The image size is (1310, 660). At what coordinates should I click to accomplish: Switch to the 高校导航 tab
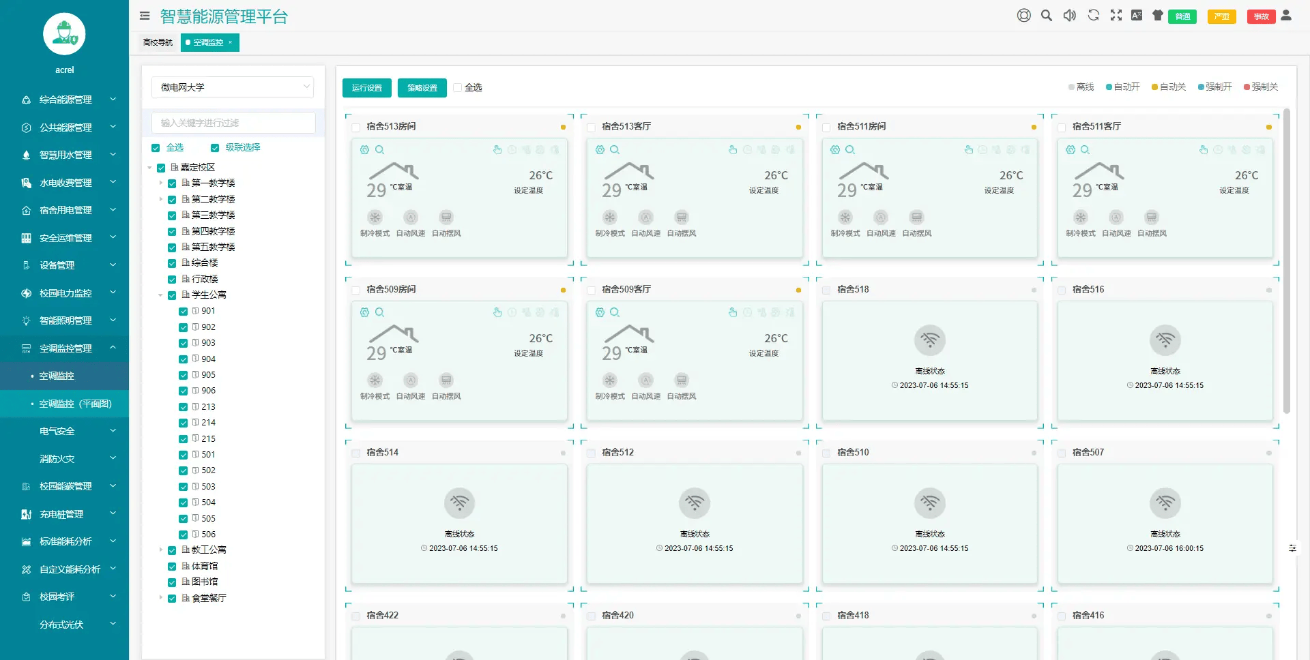(158, 42)
